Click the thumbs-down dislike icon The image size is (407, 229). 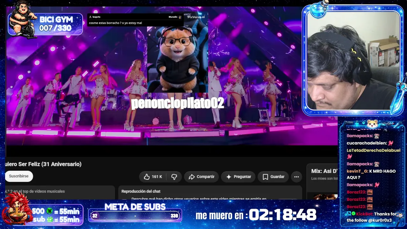[174, 177]
